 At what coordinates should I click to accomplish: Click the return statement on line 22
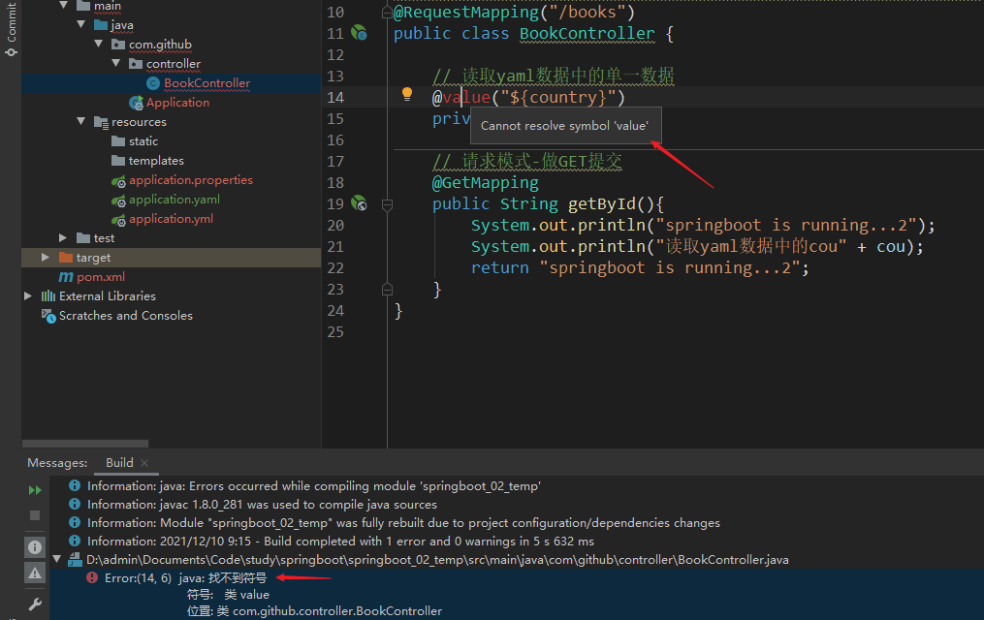(x=640, y=267)
